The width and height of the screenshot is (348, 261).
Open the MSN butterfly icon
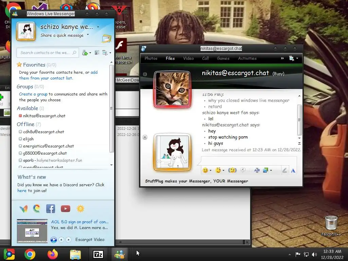(23, 209)
